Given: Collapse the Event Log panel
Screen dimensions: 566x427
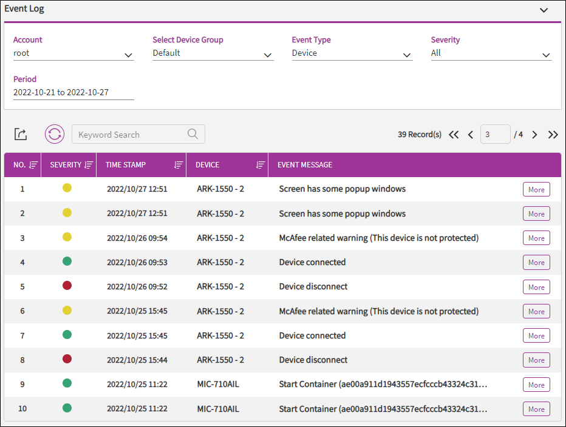Looking at the screenshot, I should (x=544, y=10).
